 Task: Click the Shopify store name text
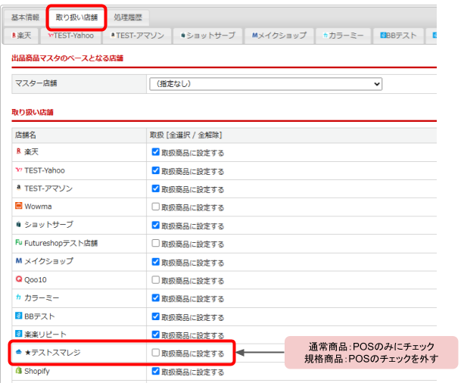pyautogui.click(x=37, y=372)
